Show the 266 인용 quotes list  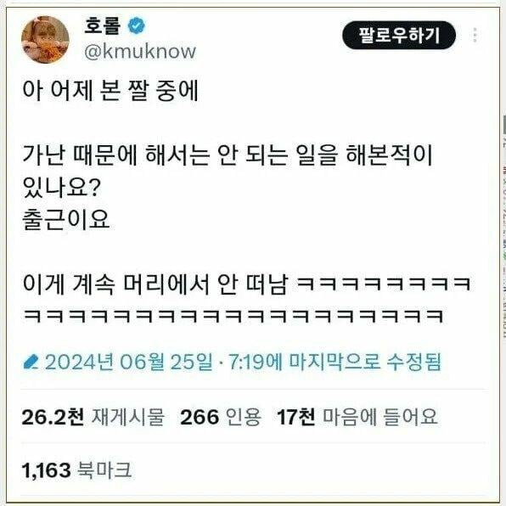(221, 417)
